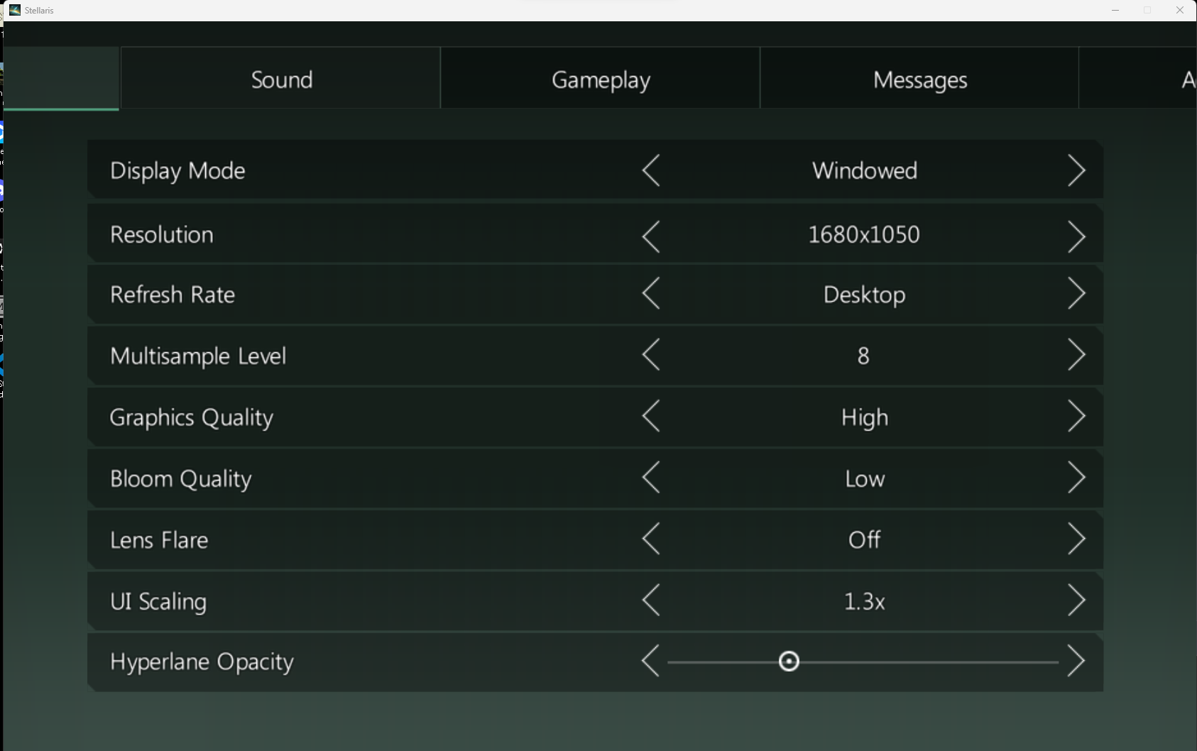Click right arrow for Graphics Quality

click(1076, 417)
